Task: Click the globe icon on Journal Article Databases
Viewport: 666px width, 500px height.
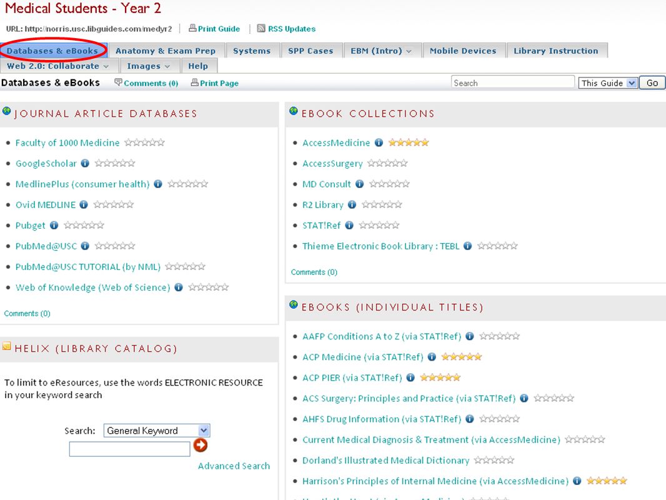Action: click(6, 111)
